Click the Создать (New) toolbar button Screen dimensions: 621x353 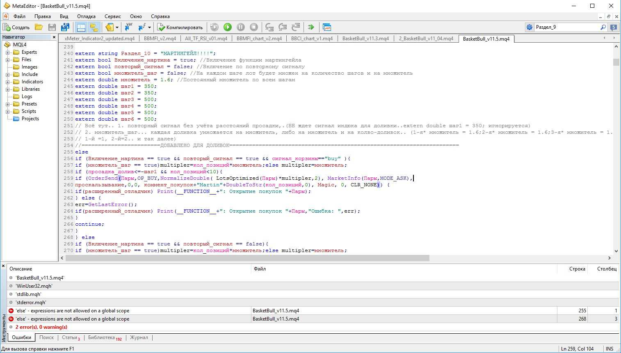tap(16, 27)
